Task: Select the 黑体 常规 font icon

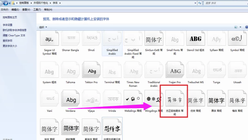Action: click(216, 98)
